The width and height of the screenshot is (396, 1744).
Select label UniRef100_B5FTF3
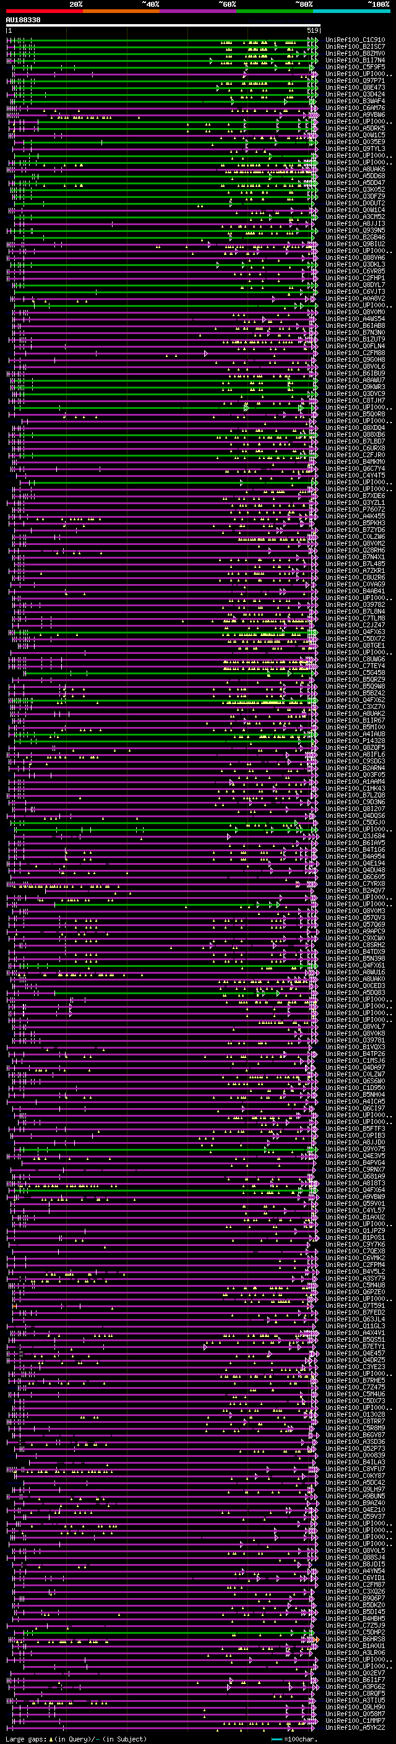point(355,1128)
